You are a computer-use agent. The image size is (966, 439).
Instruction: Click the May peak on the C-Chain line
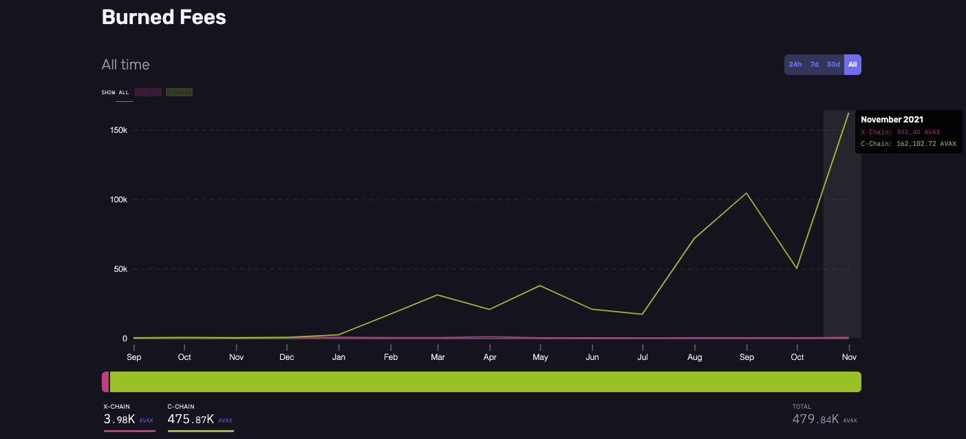(540, 286)
